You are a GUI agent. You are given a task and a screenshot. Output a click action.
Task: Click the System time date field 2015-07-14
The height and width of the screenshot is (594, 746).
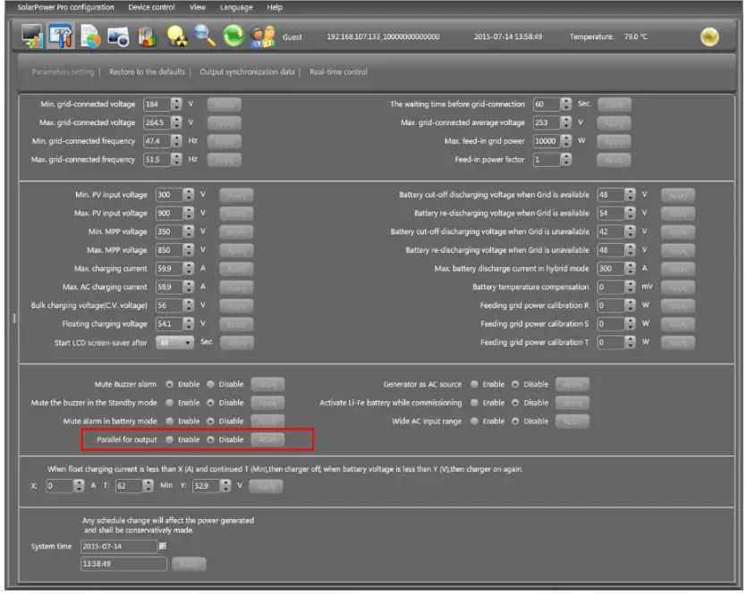pos(118,547)
